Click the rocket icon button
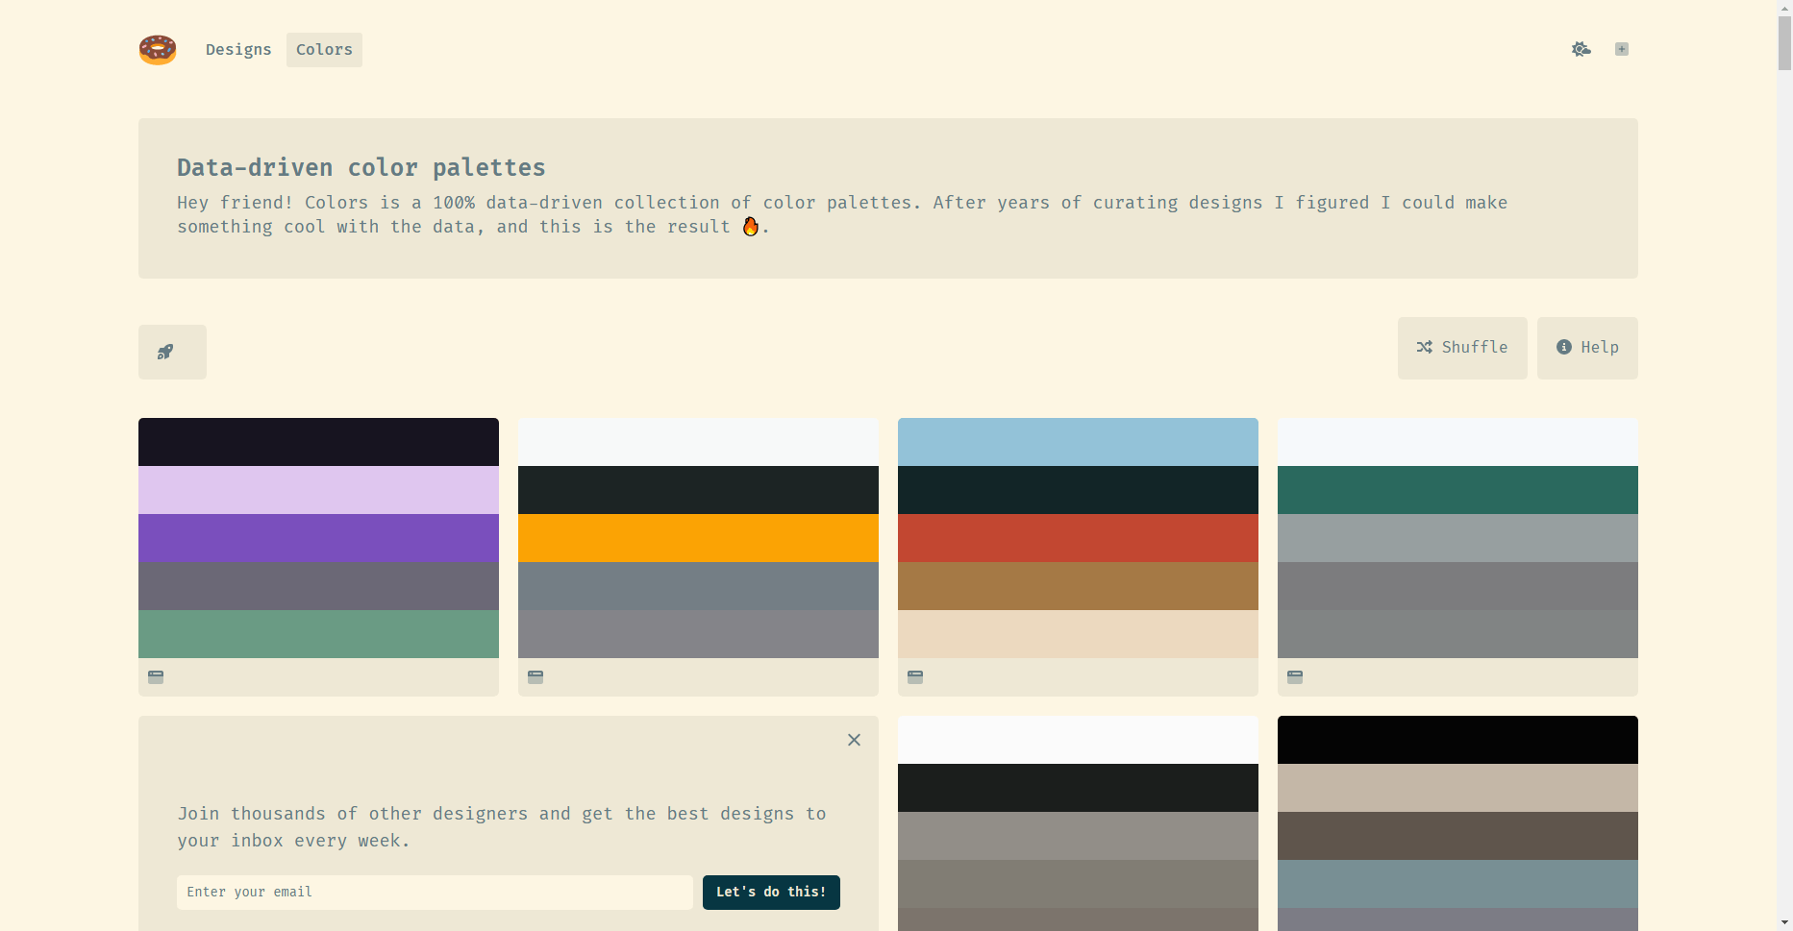1793x931 pixels. (172, 352)
